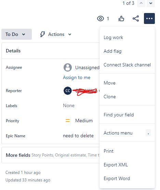Click the watch eye icon
The image size is (160, 190).
100,18
